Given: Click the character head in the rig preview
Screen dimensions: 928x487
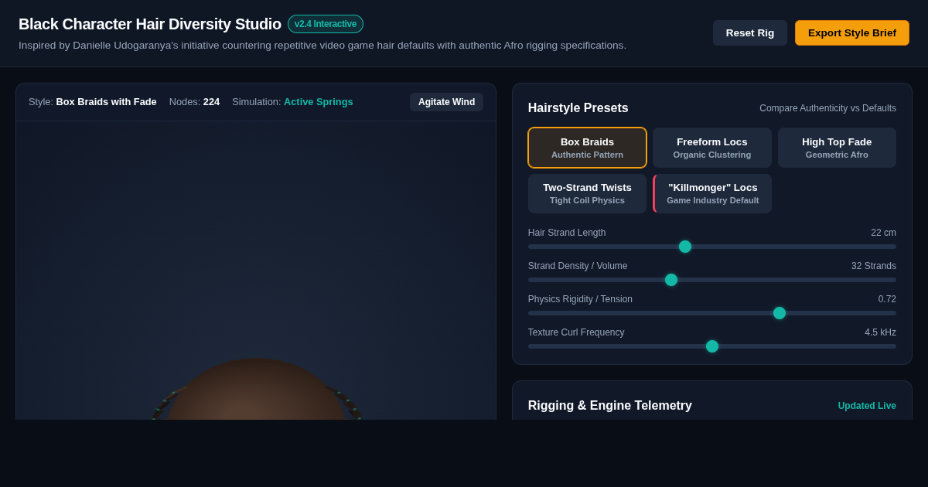Looking at the screenshot, I should click(x=256, y=390).
